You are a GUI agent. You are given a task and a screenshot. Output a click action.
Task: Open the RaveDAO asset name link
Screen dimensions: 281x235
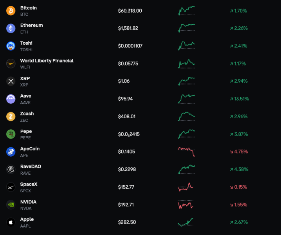pyautogui.click(x=31, y=166)
